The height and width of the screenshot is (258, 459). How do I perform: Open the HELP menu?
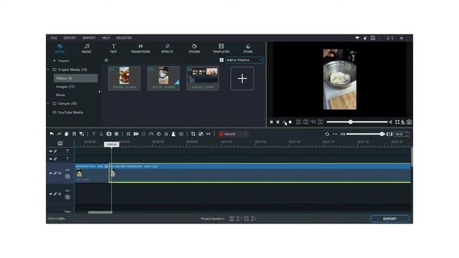pos(105,38)
